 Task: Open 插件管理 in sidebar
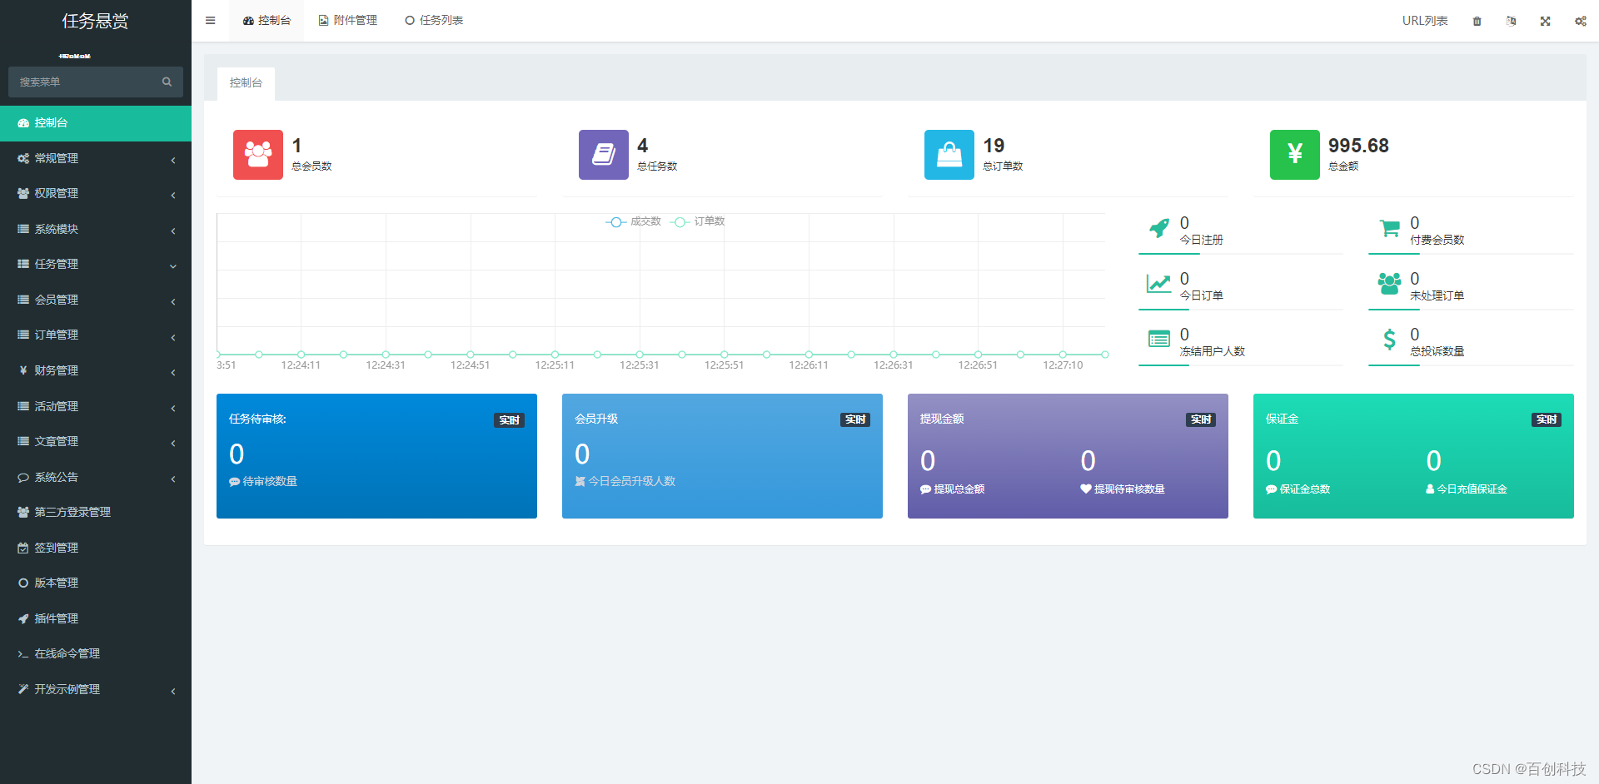point(96,618)
